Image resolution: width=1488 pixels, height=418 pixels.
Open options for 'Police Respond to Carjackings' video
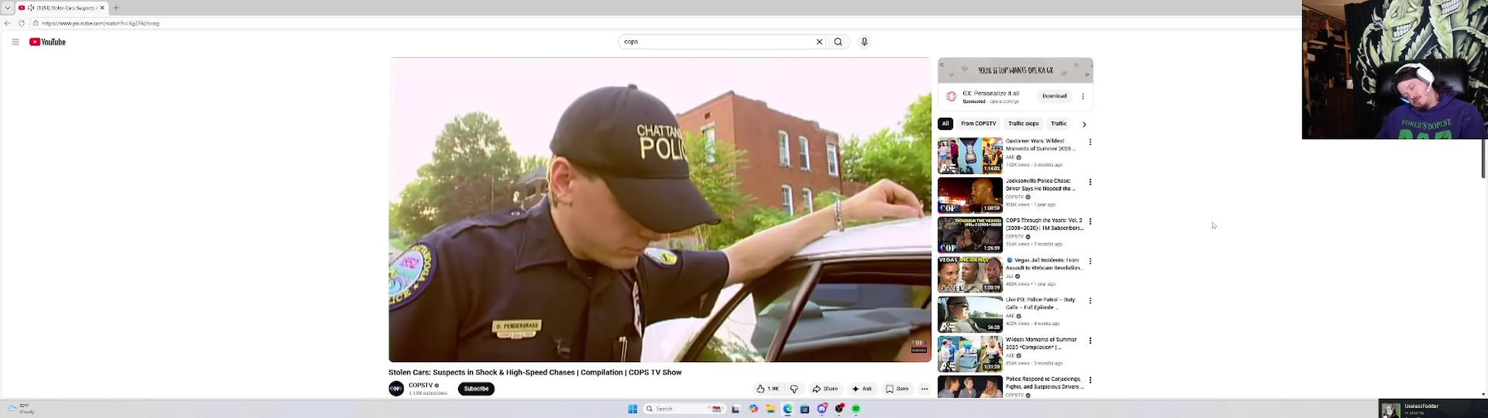tap(1090, 380)
